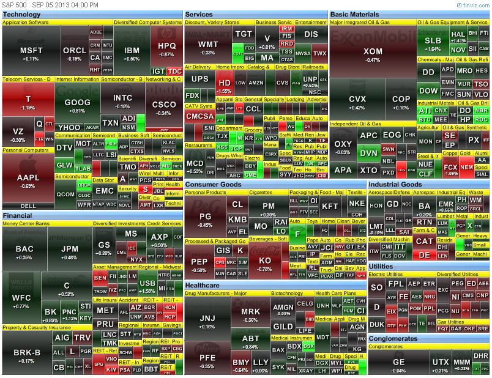Open the MCD restaurants tile
This screenshot has width=492, height=378.
pyautogui.click(x=195, y=163)
